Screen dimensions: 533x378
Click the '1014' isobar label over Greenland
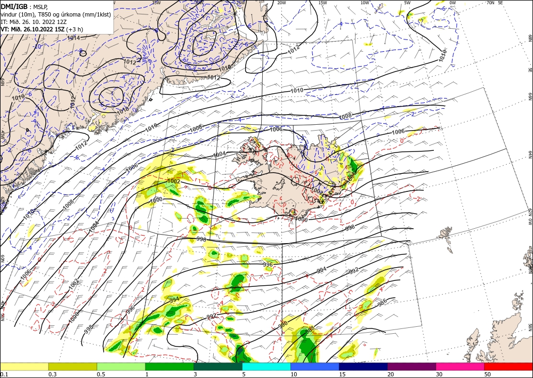(74, 38)
